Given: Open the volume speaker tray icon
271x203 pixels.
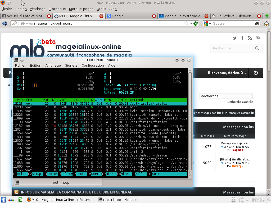Looking at the screenshot, I should pyautogui.click(x=240, y=200).
